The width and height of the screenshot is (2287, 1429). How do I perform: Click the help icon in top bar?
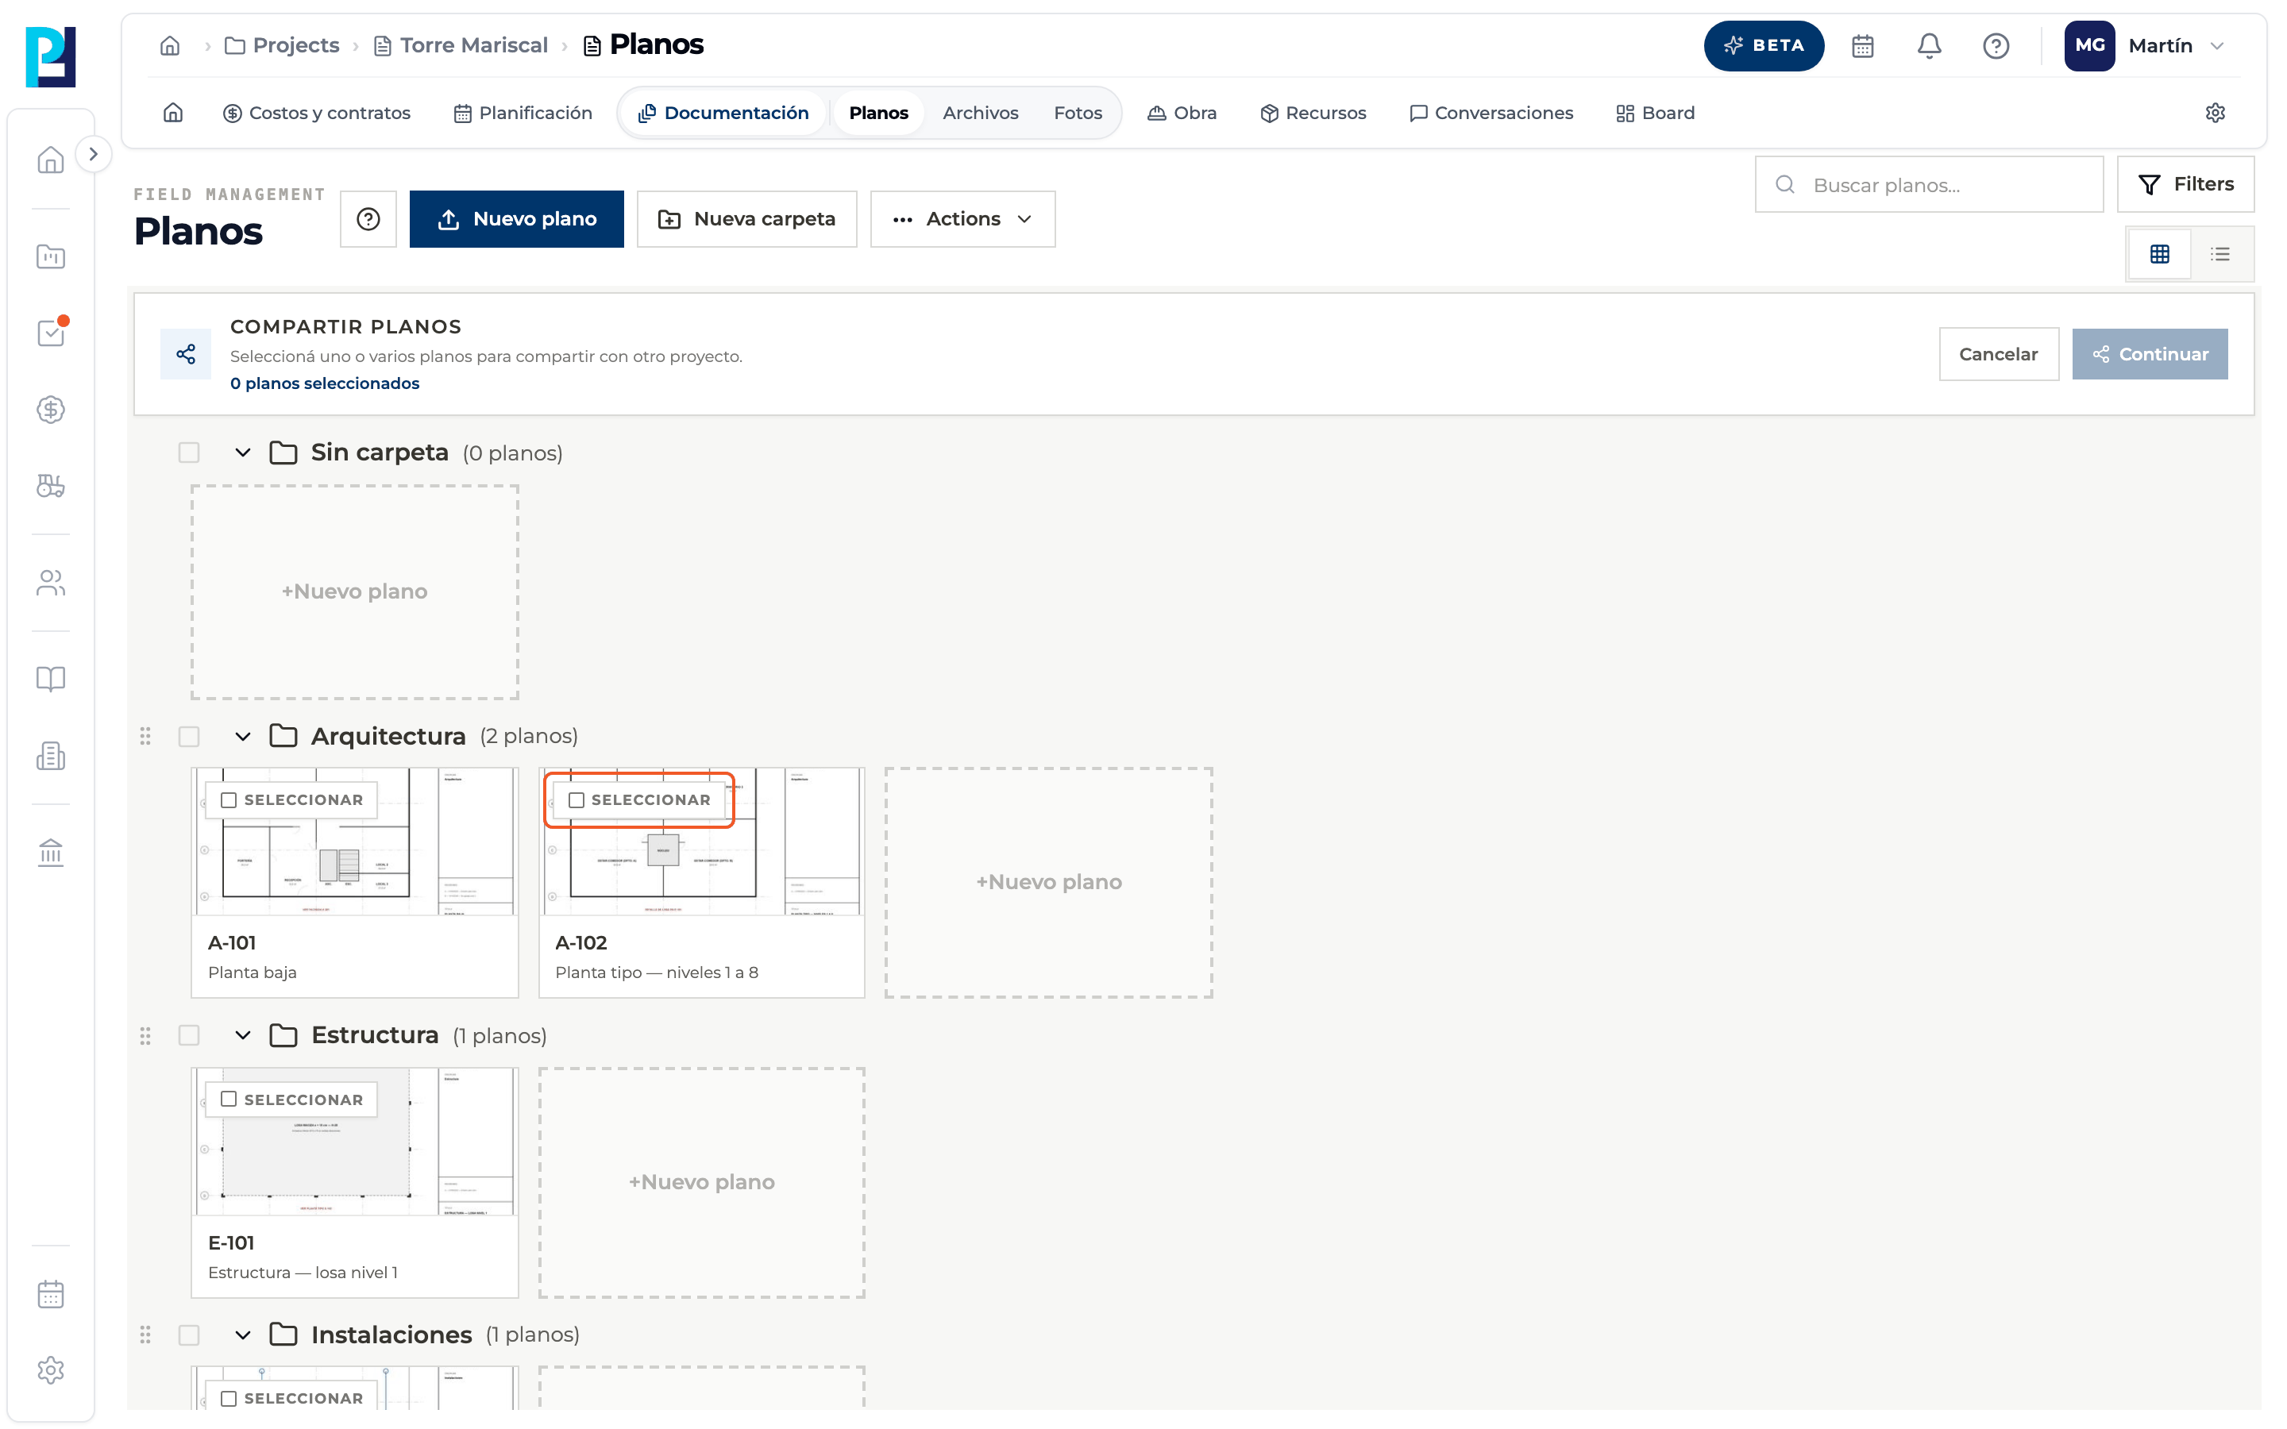(x=1996, y=45)
